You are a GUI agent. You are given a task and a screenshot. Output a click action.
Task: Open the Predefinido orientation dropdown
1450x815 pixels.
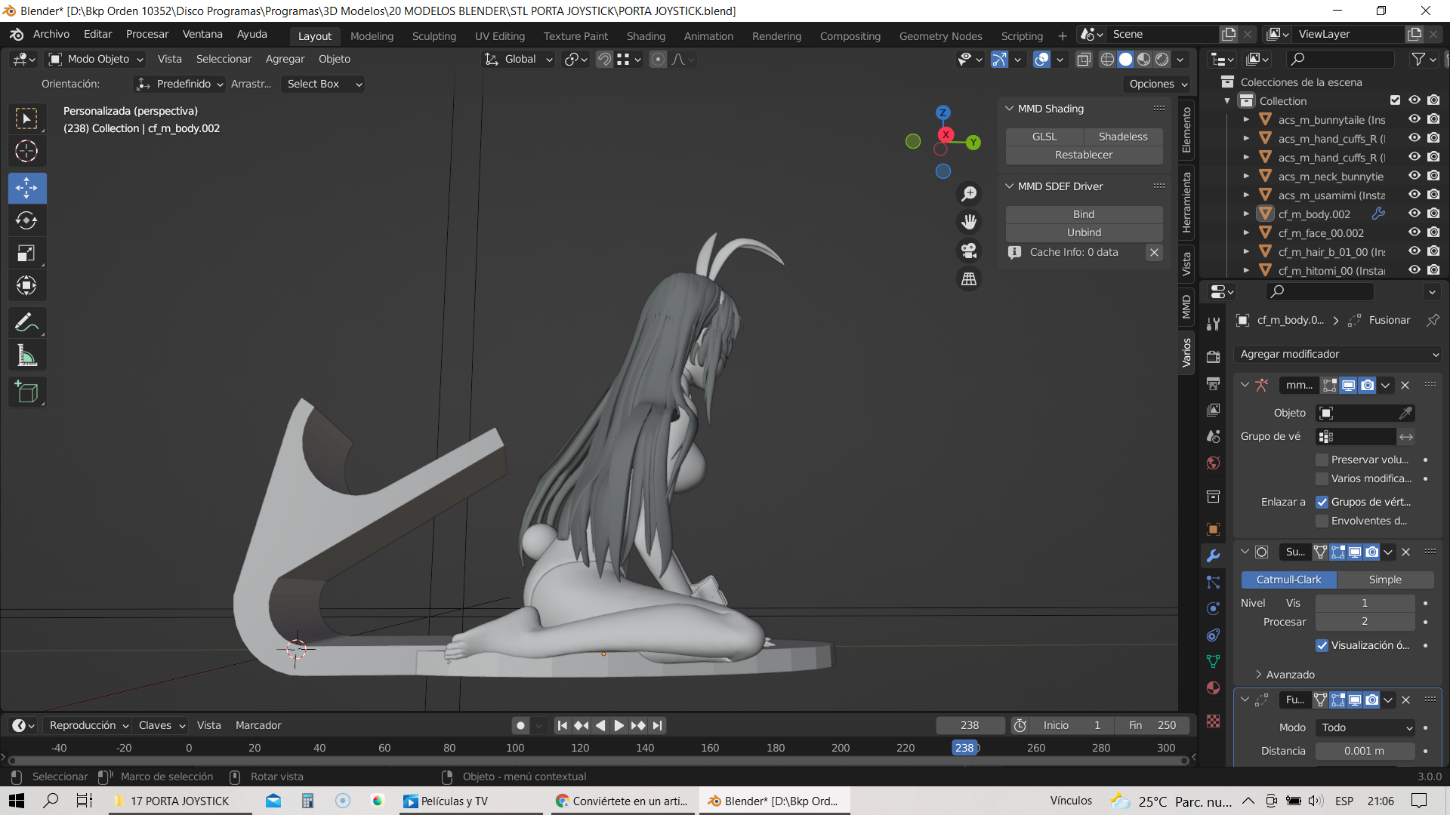coord(180,84)
